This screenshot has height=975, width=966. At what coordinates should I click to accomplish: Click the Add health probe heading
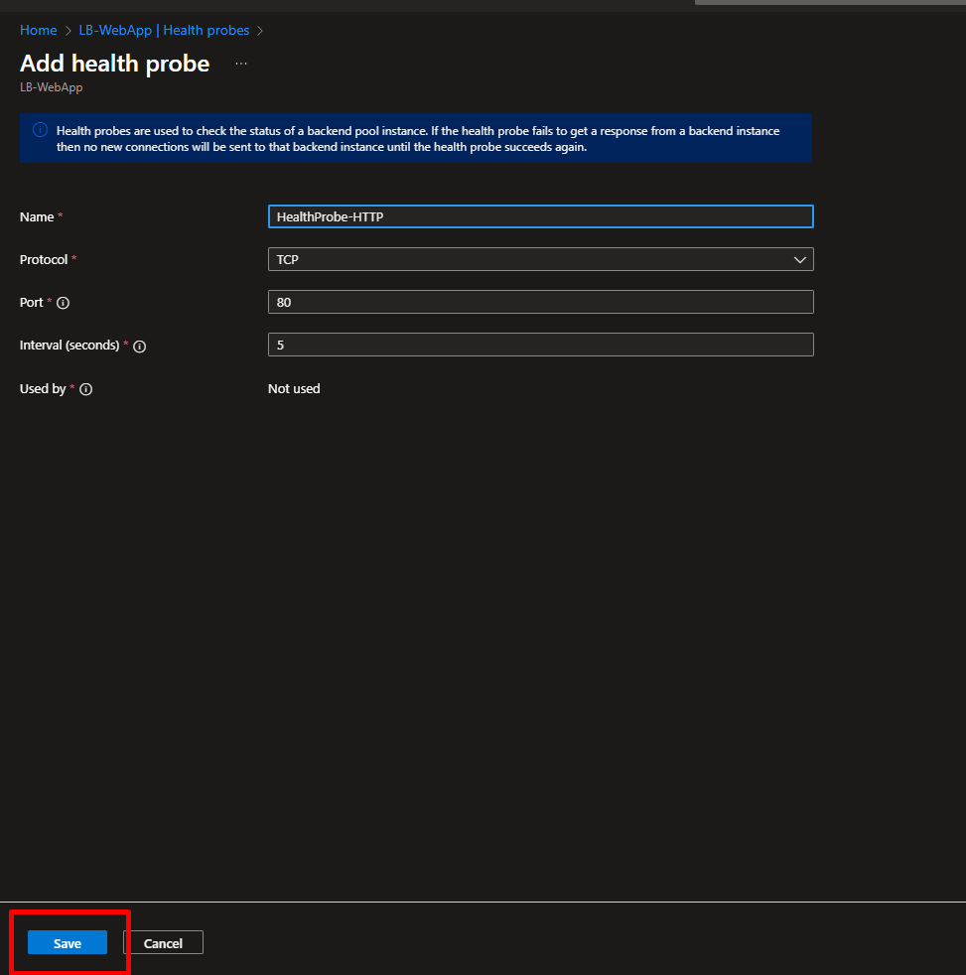pos(115,64)
